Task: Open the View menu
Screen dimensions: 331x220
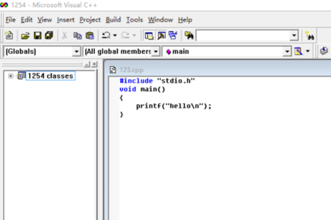Action: coord(45,20)
